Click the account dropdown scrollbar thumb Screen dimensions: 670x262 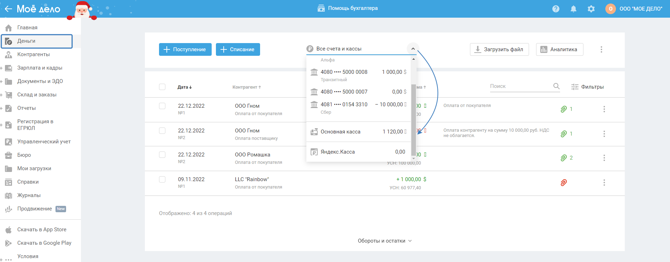tap(413, 120)
